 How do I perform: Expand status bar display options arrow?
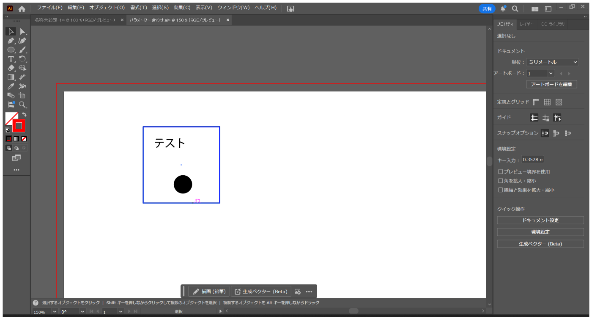pos(220,311)
